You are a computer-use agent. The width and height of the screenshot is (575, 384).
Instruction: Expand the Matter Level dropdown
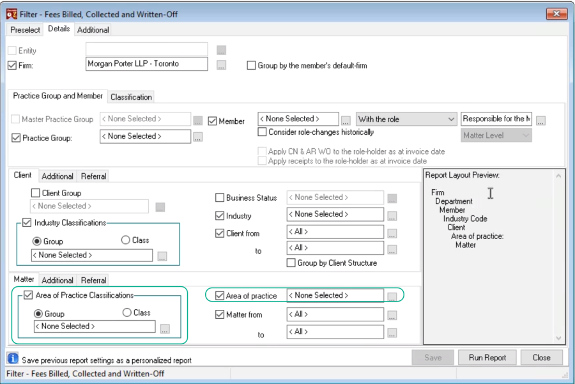496,135
